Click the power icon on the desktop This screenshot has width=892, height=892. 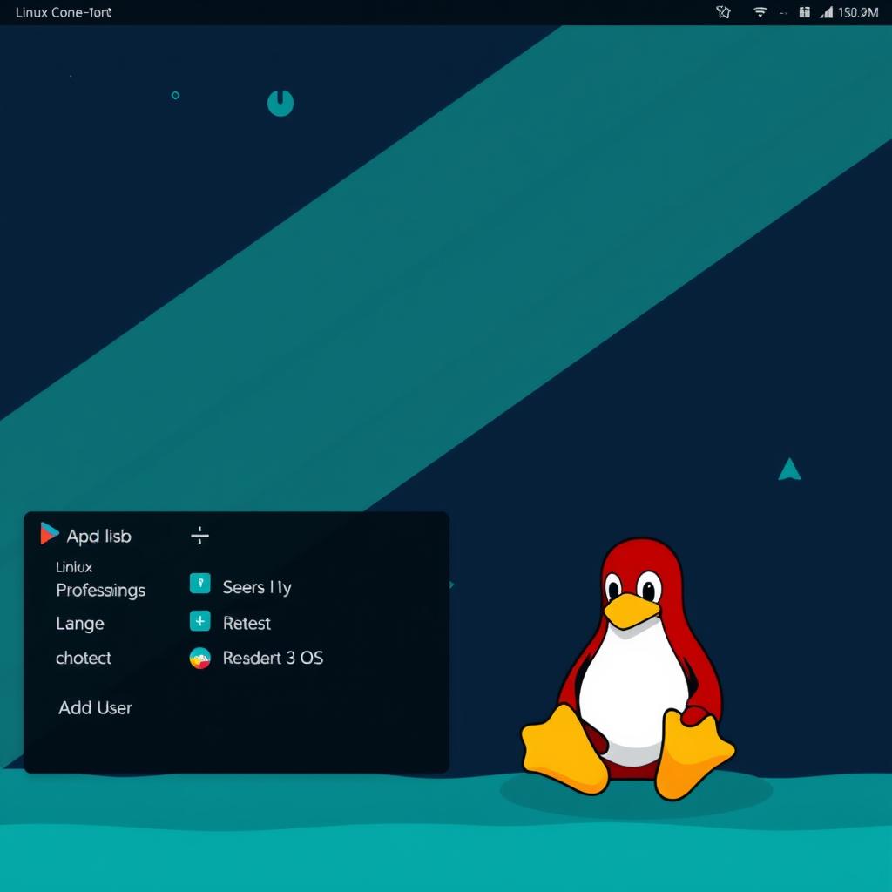click(280, 103)
